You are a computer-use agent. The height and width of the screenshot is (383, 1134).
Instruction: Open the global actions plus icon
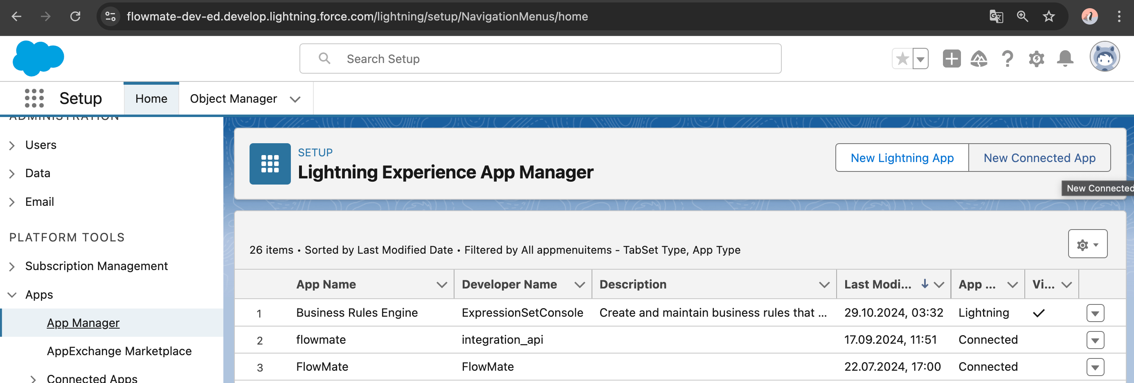click(x=951, y=59)
